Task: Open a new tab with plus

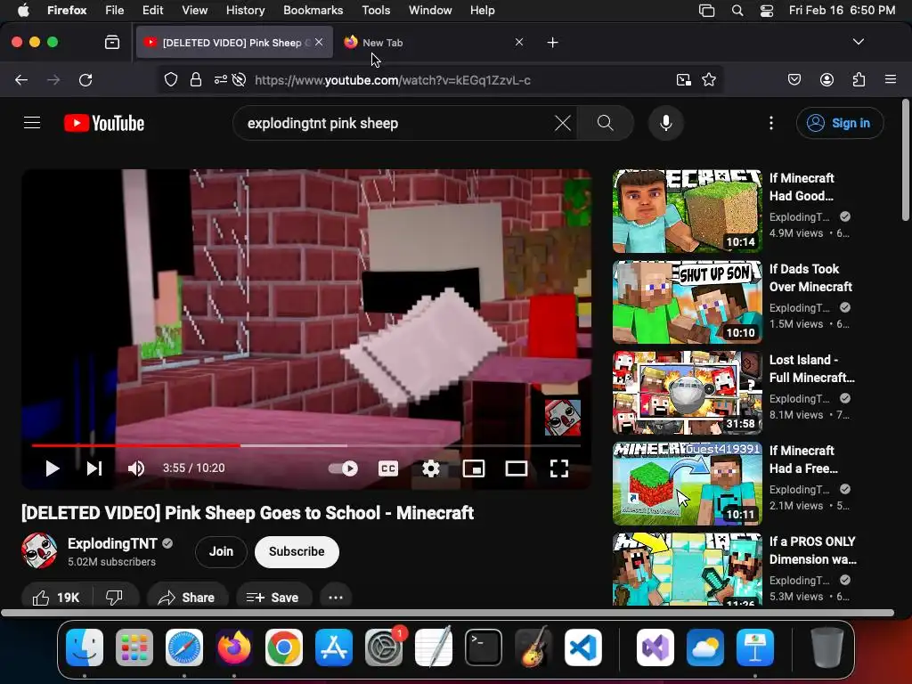Action: 552,43
